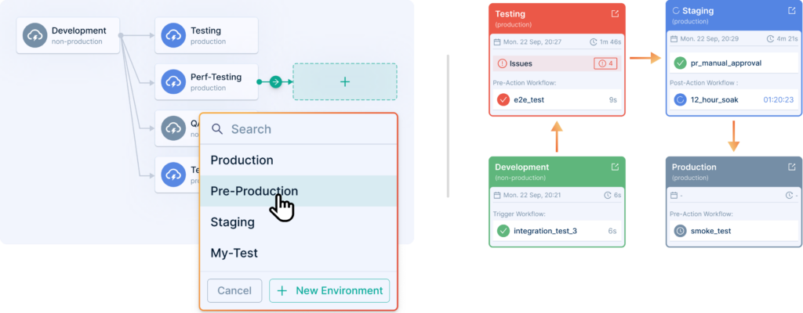
Task: Click the 12_hour_soak running status icon
Action: [x=681, y=100]
